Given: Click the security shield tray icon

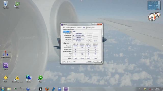Looking at the screenshot, I should click(145, 89).
